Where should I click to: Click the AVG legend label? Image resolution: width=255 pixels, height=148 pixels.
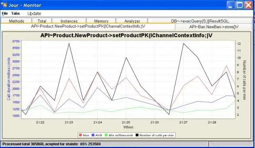coord(99,135)
